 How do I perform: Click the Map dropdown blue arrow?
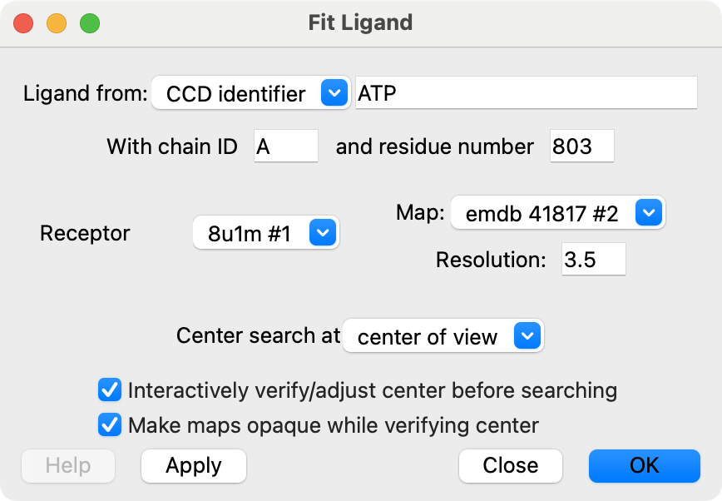647,214
